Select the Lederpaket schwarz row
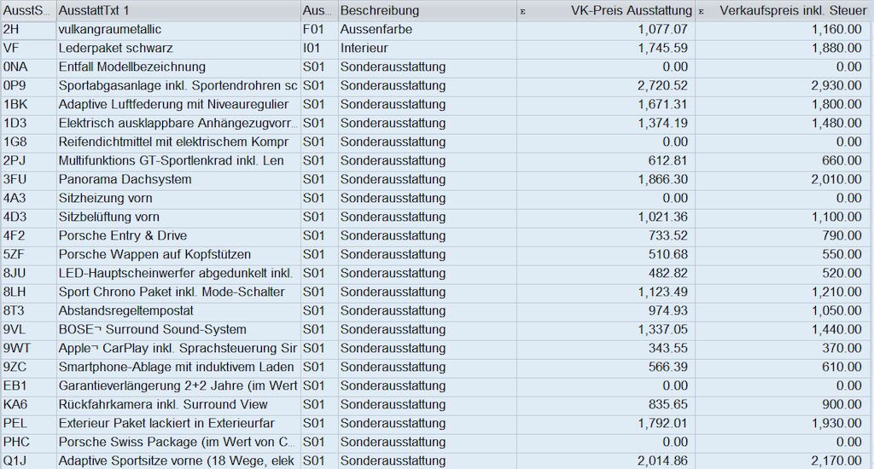874x469 pixels. point(437,49)
